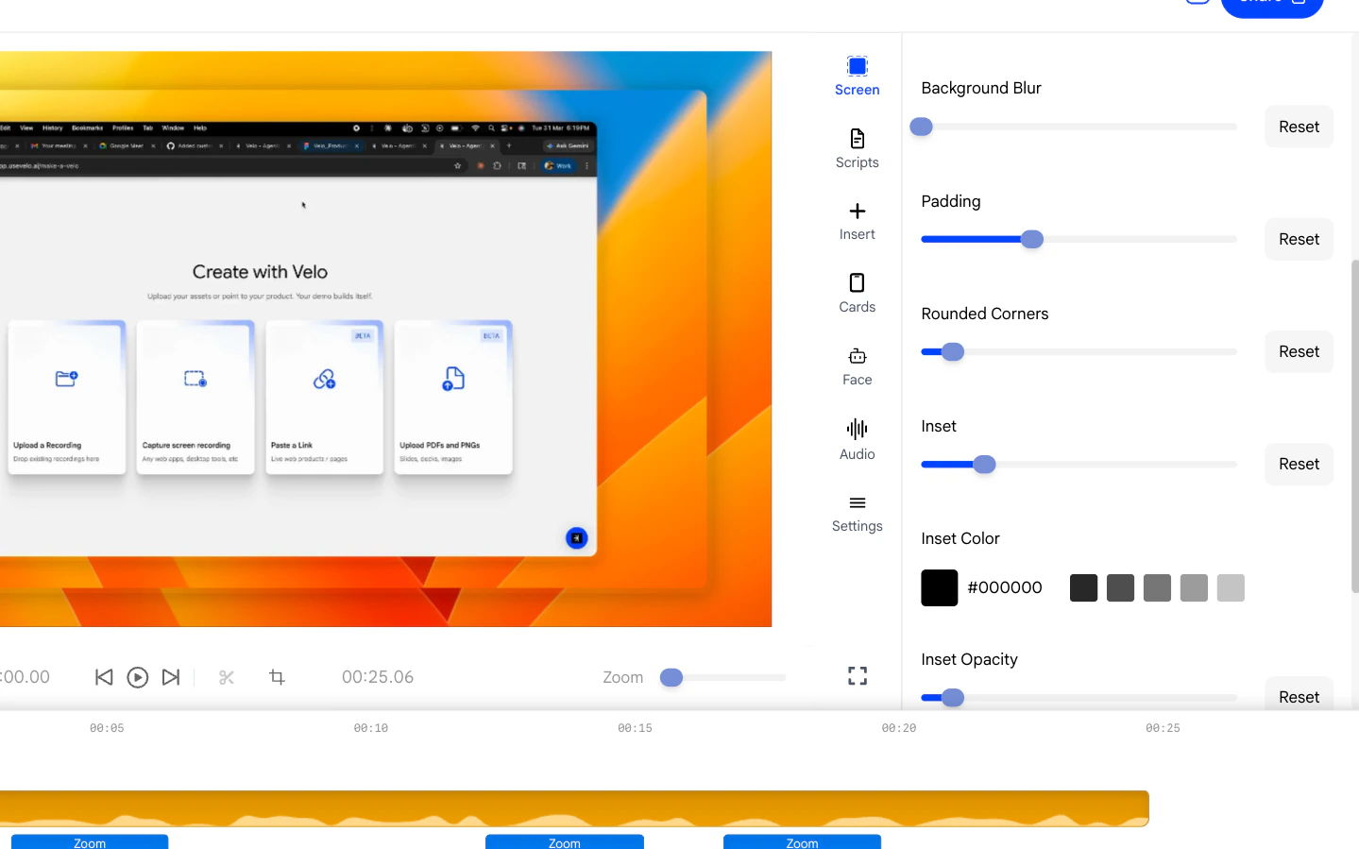This screenshot has height=849, width=1359.
Task: Click the orange audio waveform track
Action: click(x=574, y=808)
